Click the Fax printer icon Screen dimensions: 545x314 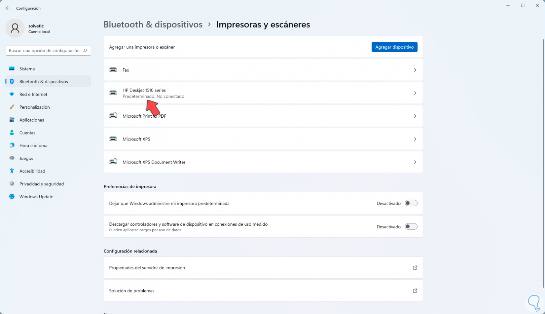click(x=113, y=70)
